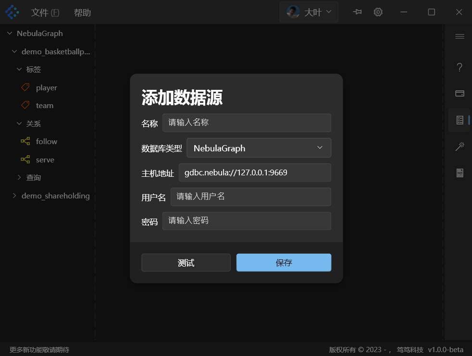Minimize the application window
This screenshot has width=472, height=356.
click(x=404, y=12)
